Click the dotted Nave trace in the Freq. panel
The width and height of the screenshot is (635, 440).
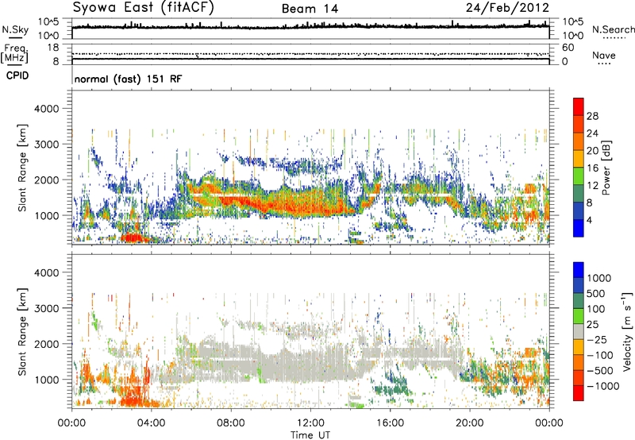tap(310, 54)
